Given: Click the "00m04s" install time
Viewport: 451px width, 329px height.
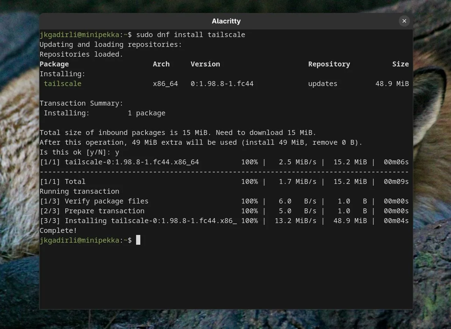Looking at the screenshot, I should pyautogui.click(x=396, y=221).
